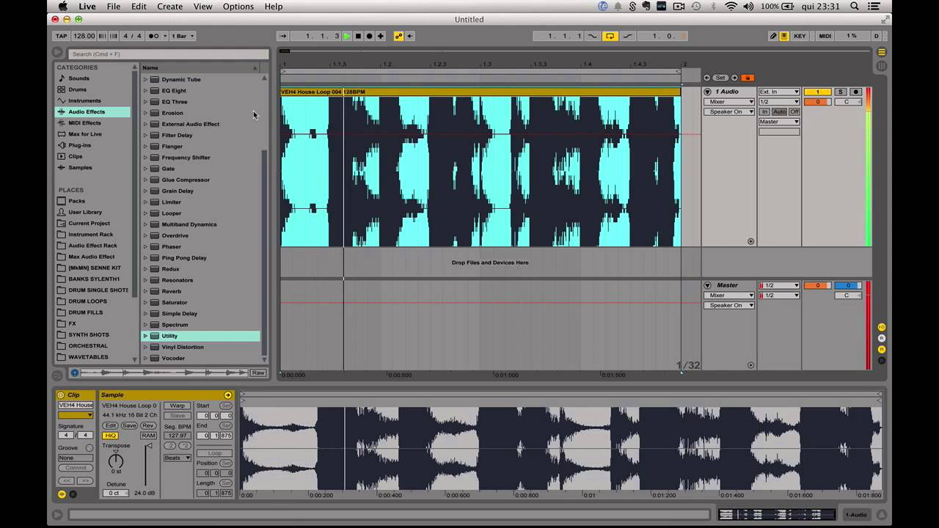Click the TAP tempo button

[x=62, y=36]
